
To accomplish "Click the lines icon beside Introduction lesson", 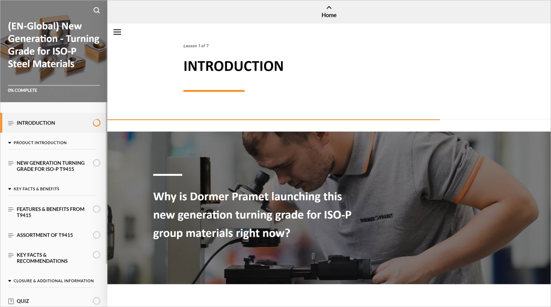I will (11, 123).
